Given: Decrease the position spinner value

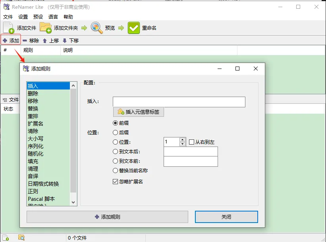Looking at the screenshot, I should [x=182, y=144].
